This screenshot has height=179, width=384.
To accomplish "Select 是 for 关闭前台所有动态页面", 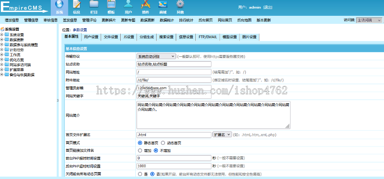I will [x=140, y=174].
